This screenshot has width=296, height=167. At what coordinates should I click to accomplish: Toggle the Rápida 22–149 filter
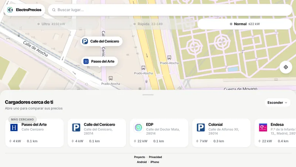[x=148, y=24]
